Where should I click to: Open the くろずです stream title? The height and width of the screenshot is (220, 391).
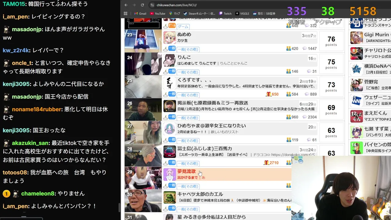click(x=194, y=80)
